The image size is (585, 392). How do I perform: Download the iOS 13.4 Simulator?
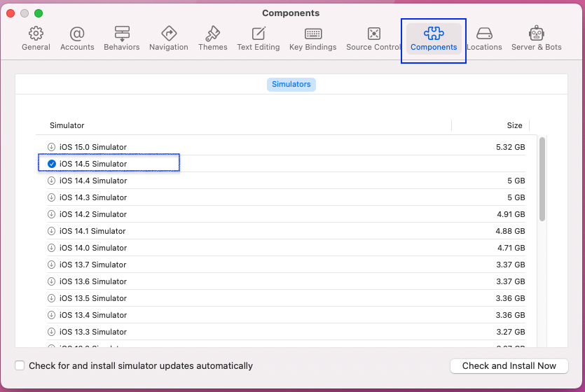pos(51,314)
